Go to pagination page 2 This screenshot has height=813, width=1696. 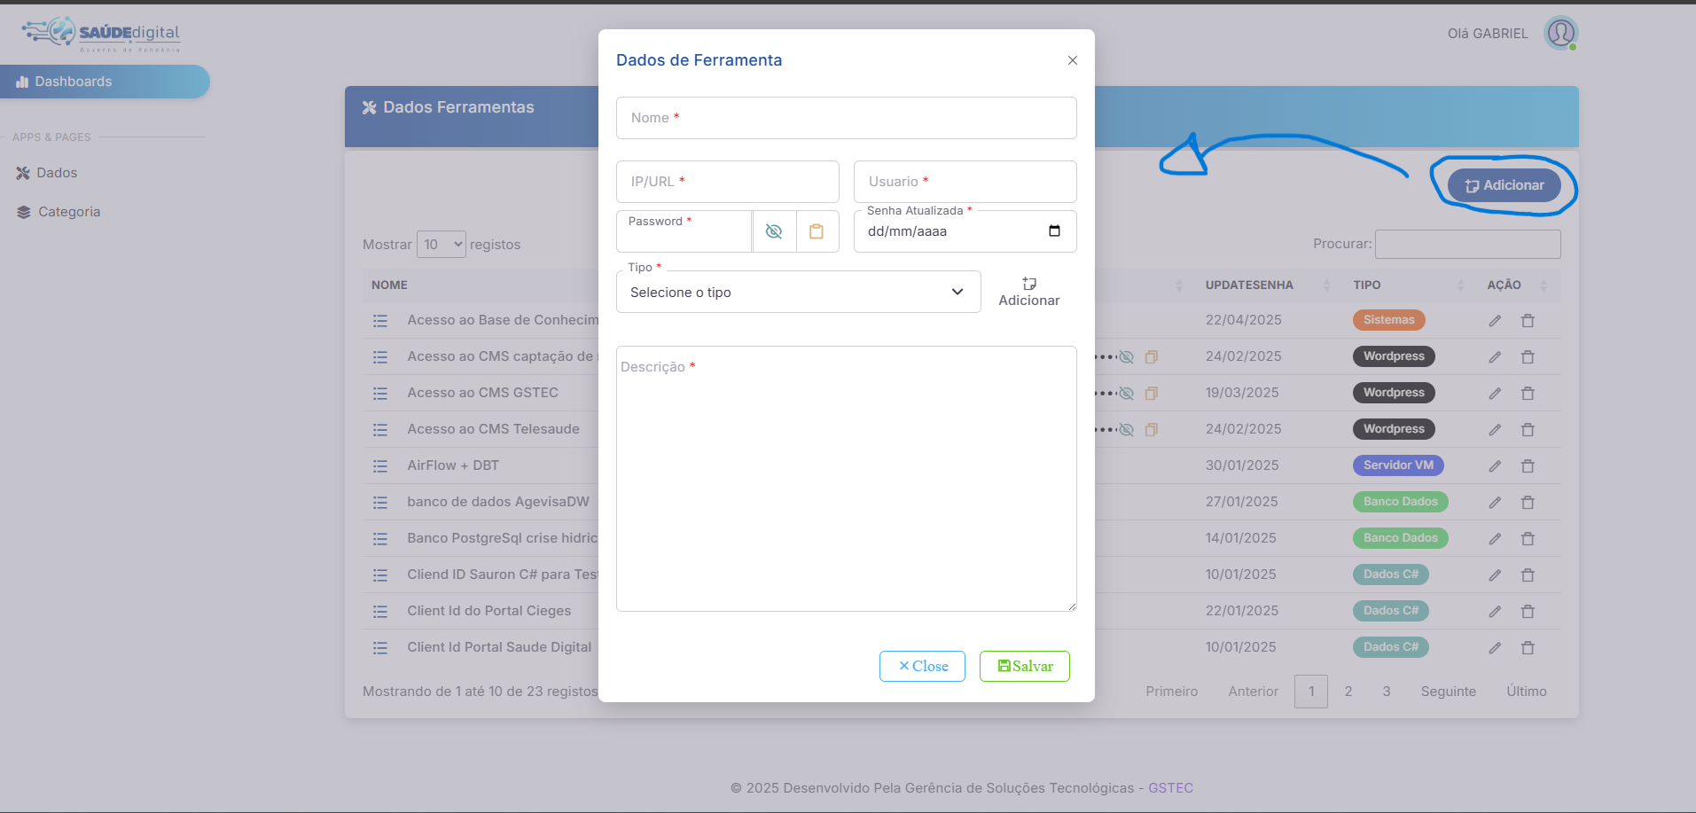(x=1348, y=692)
